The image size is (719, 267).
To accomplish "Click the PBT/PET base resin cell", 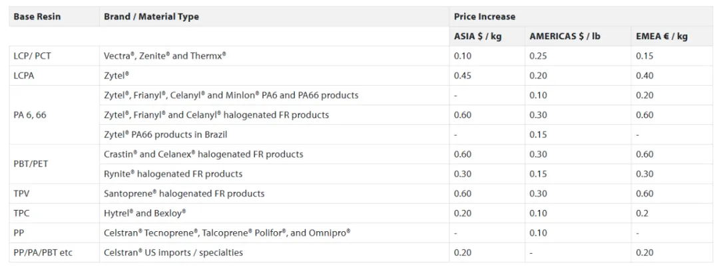I will (31, 164).
